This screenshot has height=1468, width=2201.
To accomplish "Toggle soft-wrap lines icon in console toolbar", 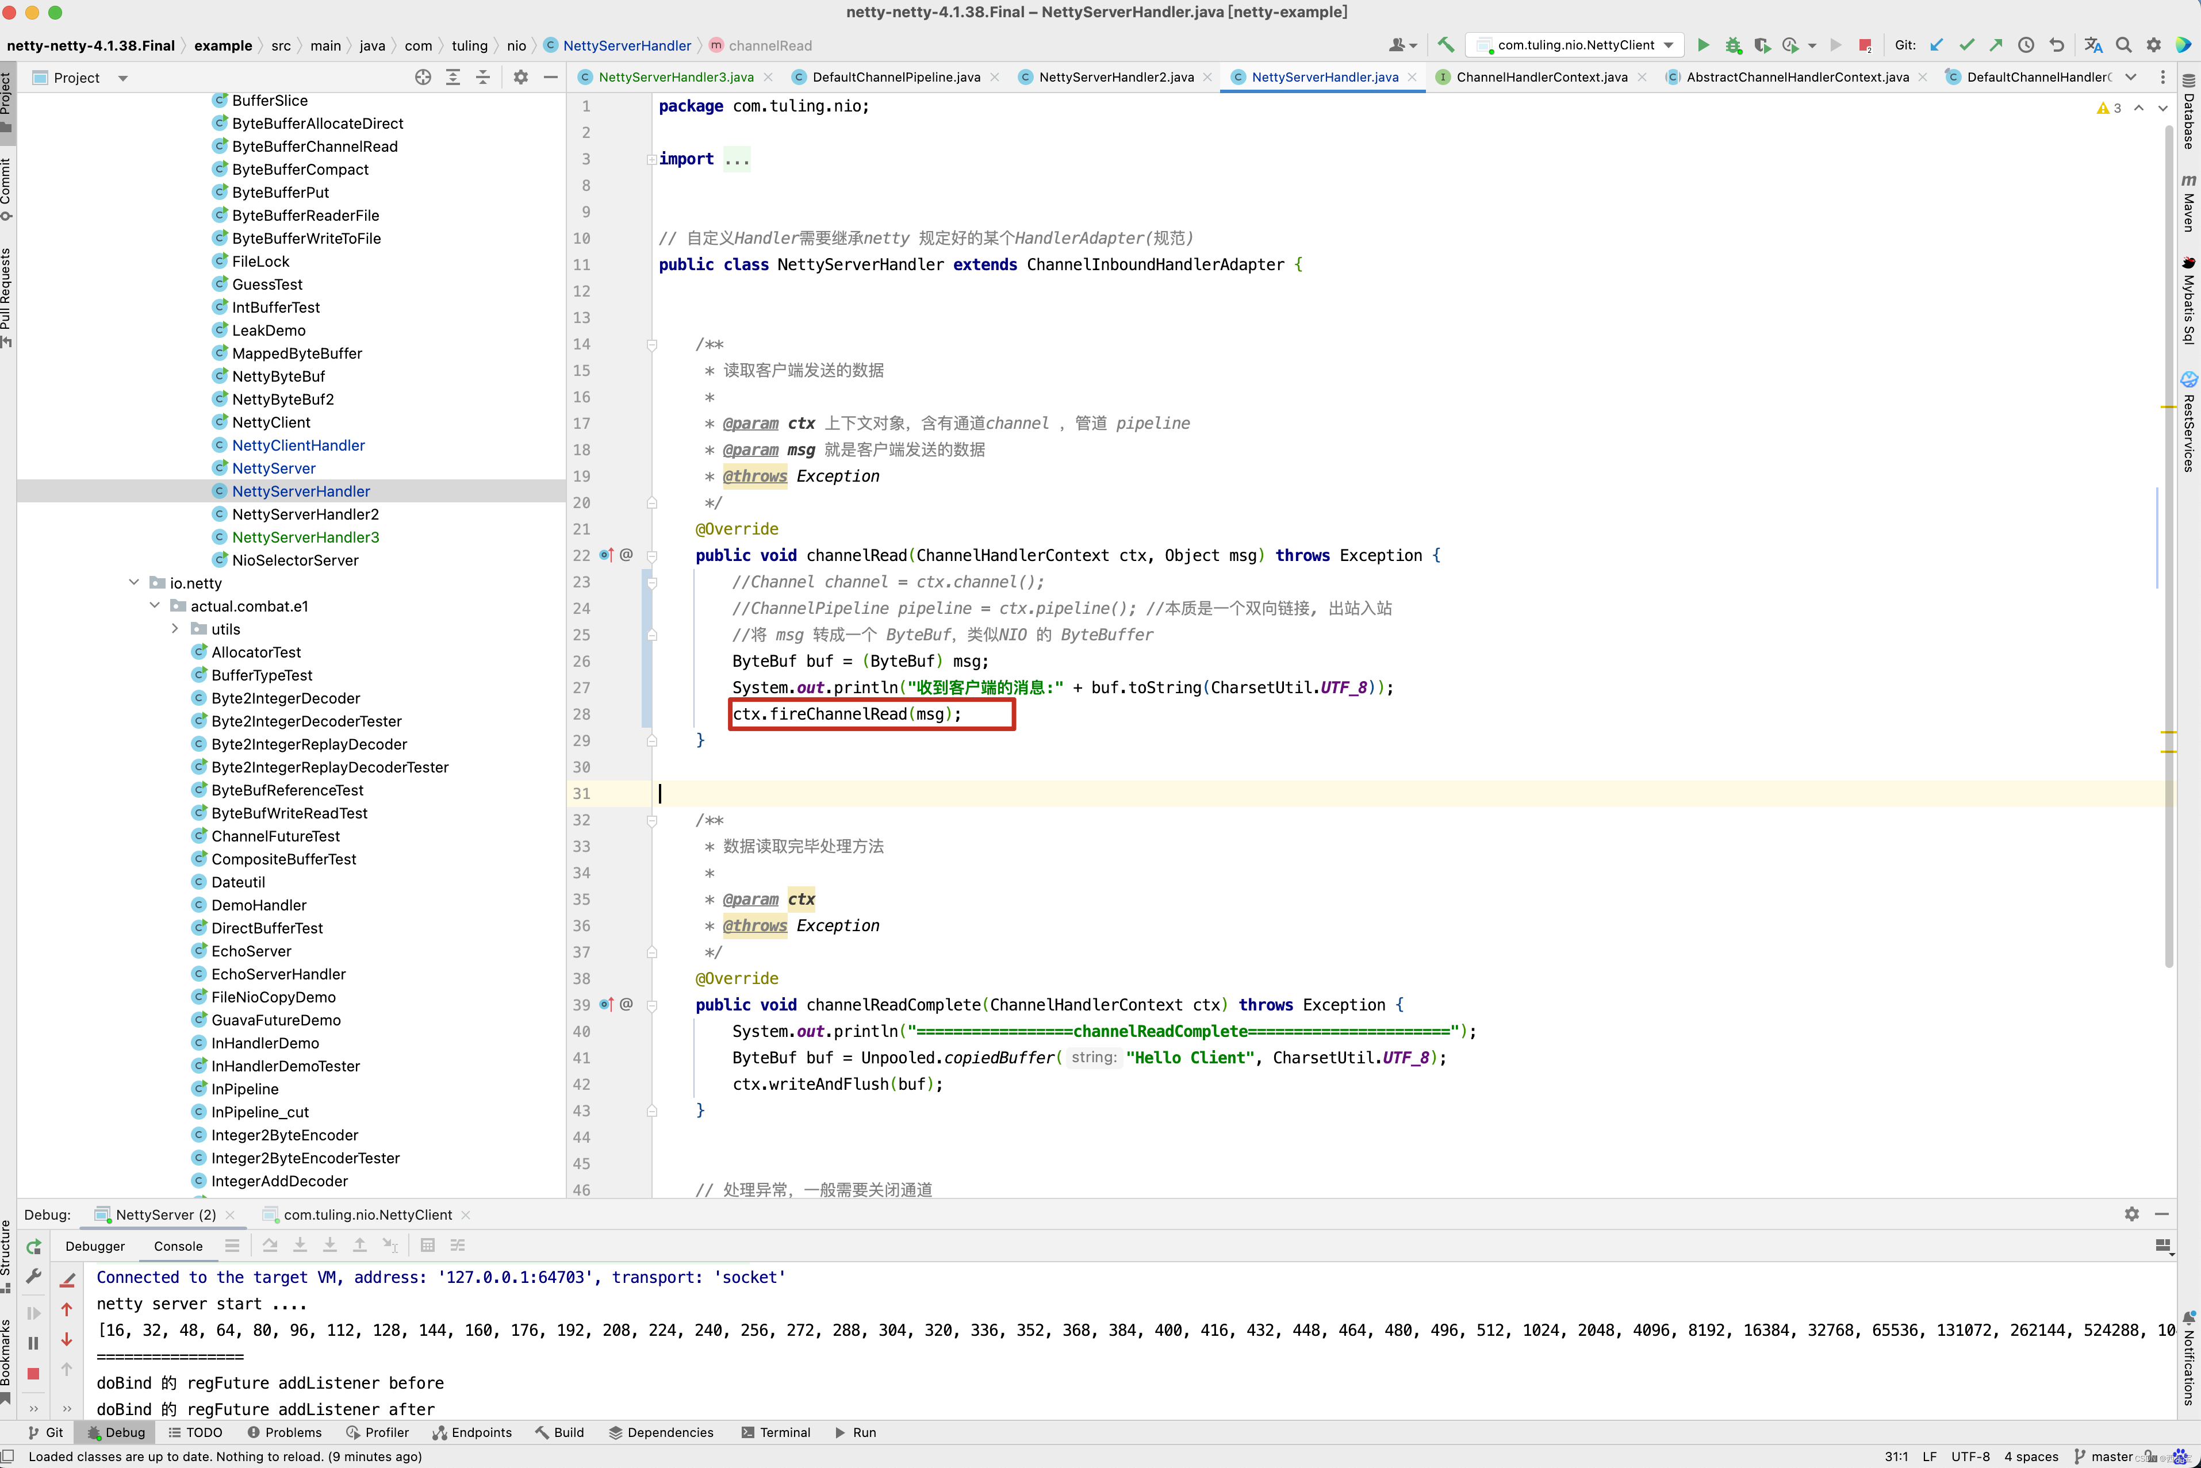I will point(232,1246).
